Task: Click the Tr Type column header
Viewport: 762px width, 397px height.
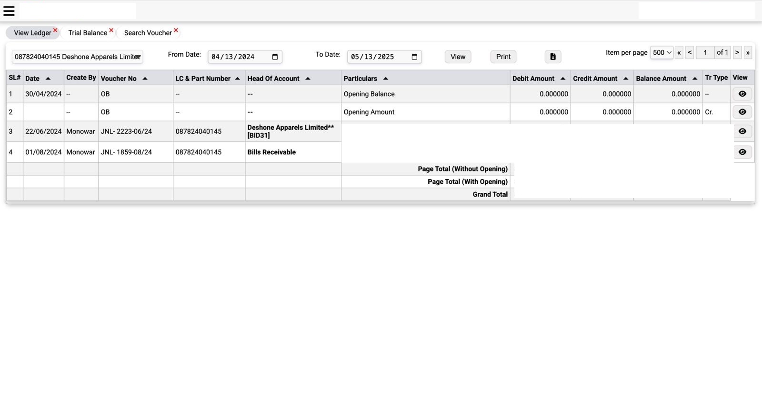Action: click(716, 78)
